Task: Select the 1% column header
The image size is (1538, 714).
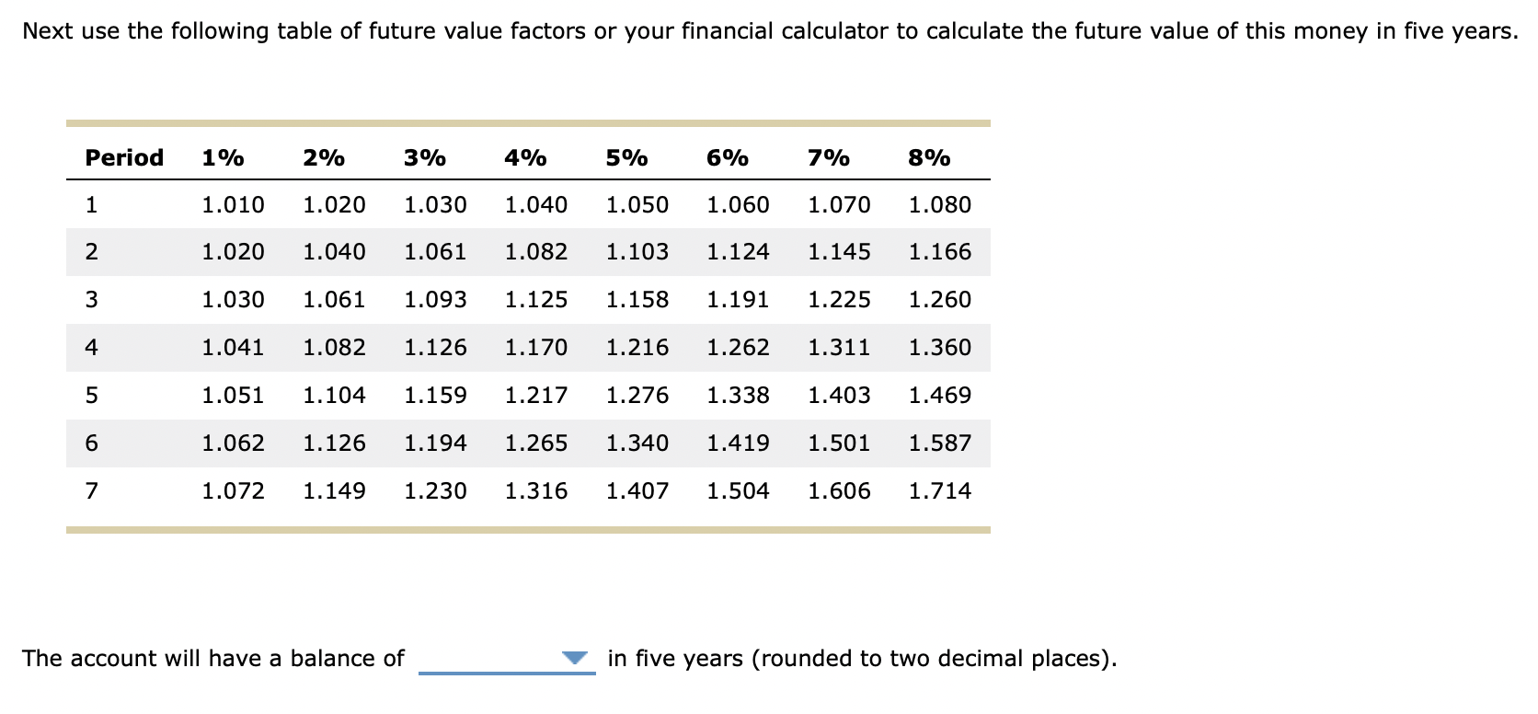Action: 221,157
